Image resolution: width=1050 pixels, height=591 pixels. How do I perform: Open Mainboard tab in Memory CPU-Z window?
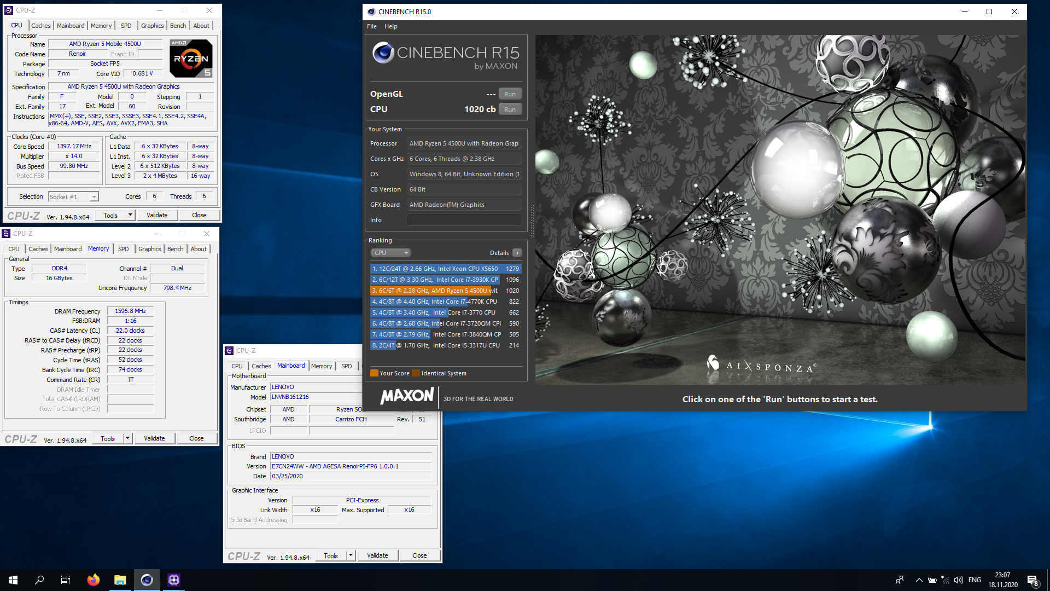point(68,249)
